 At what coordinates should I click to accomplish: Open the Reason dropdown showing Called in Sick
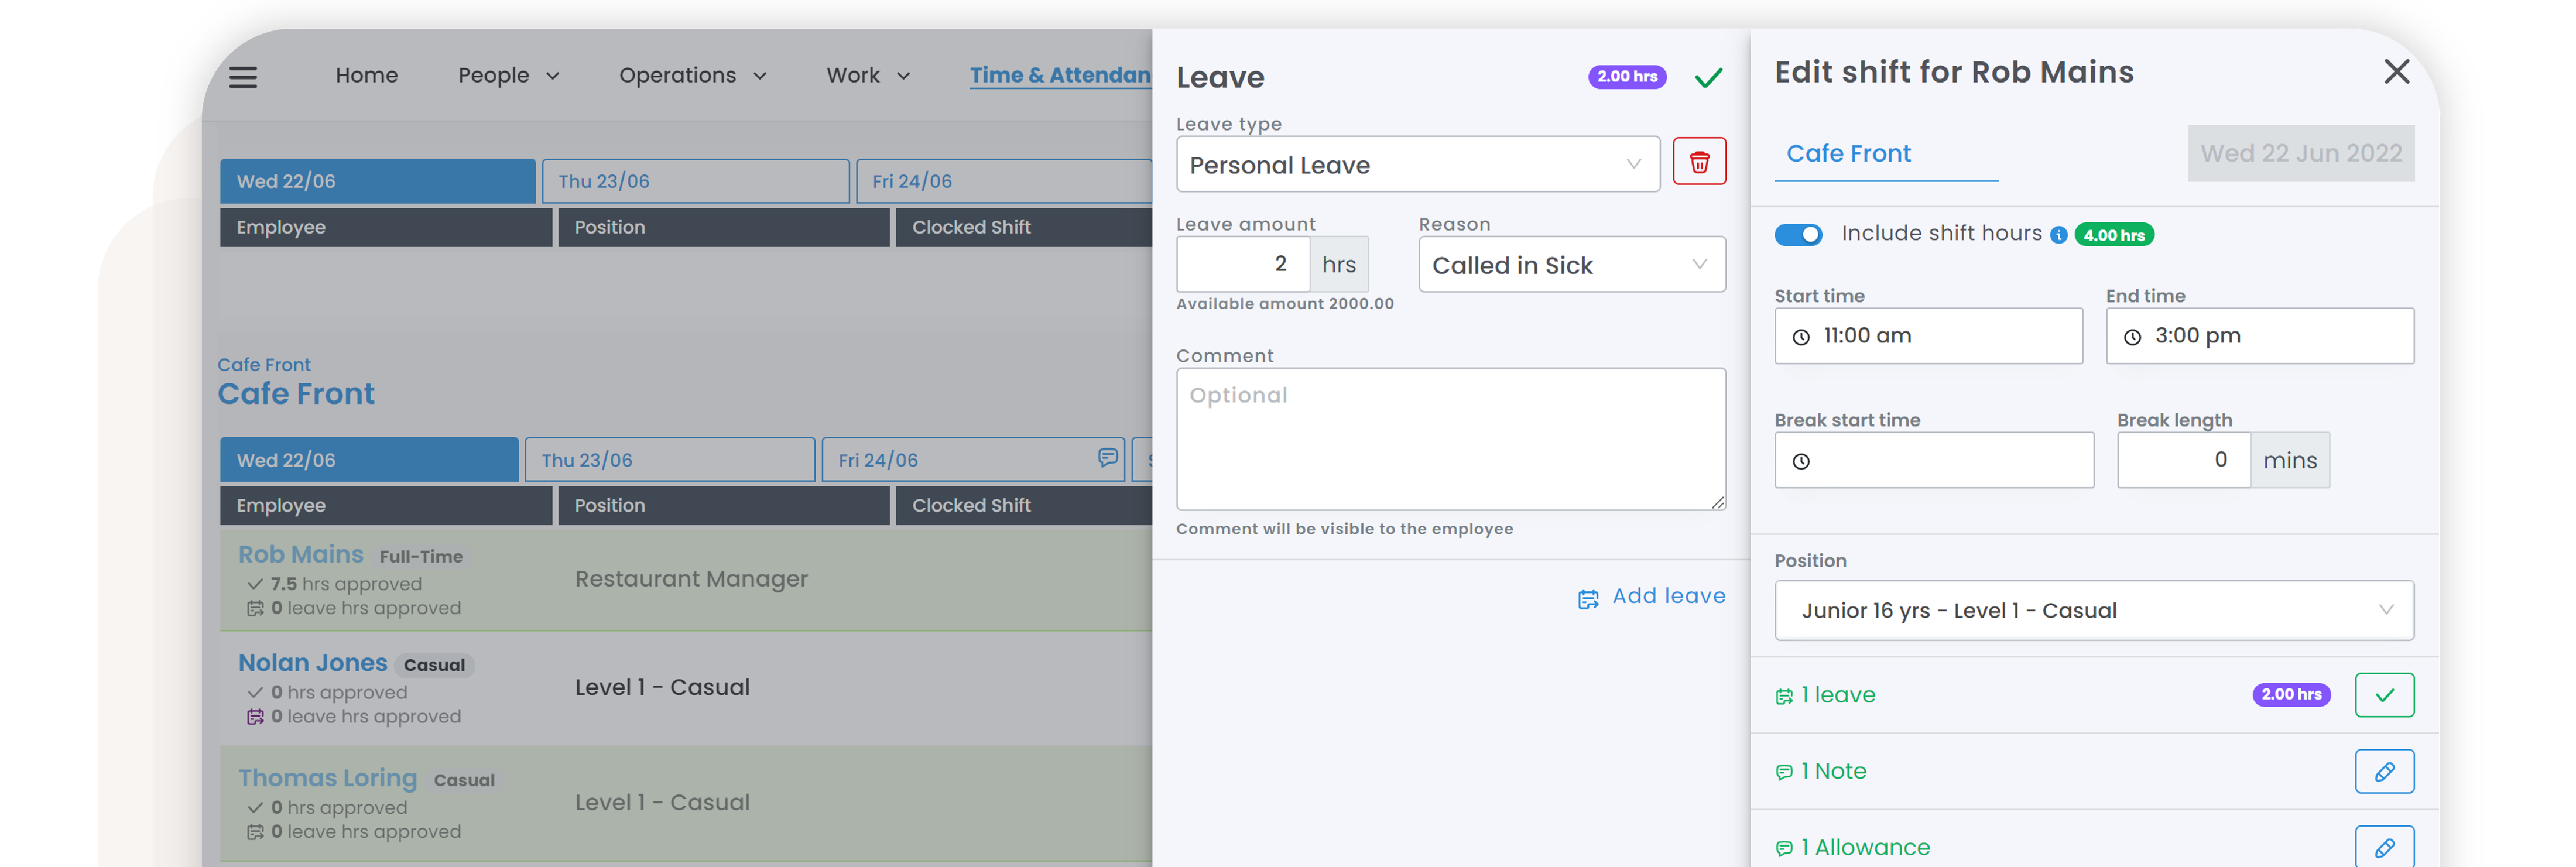click(1571, 265)
